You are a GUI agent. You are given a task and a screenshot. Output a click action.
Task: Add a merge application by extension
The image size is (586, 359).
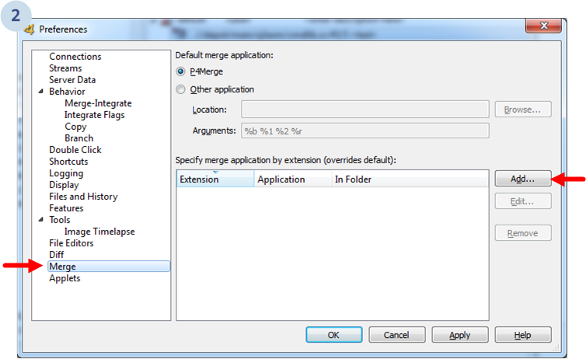click(x=523, y=179)
